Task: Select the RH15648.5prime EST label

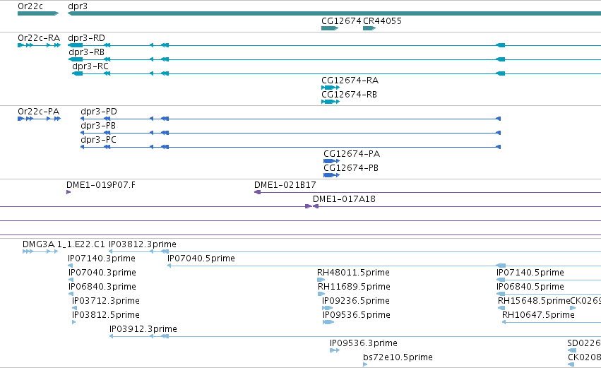Action: coord(534,302)
